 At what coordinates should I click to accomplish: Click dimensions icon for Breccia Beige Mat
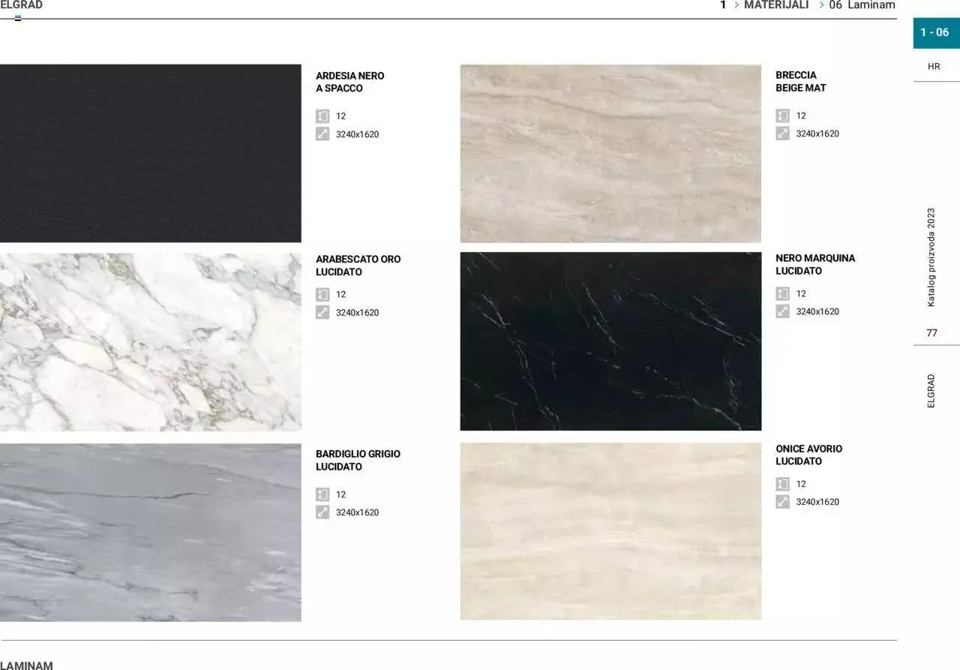point(782,134)
